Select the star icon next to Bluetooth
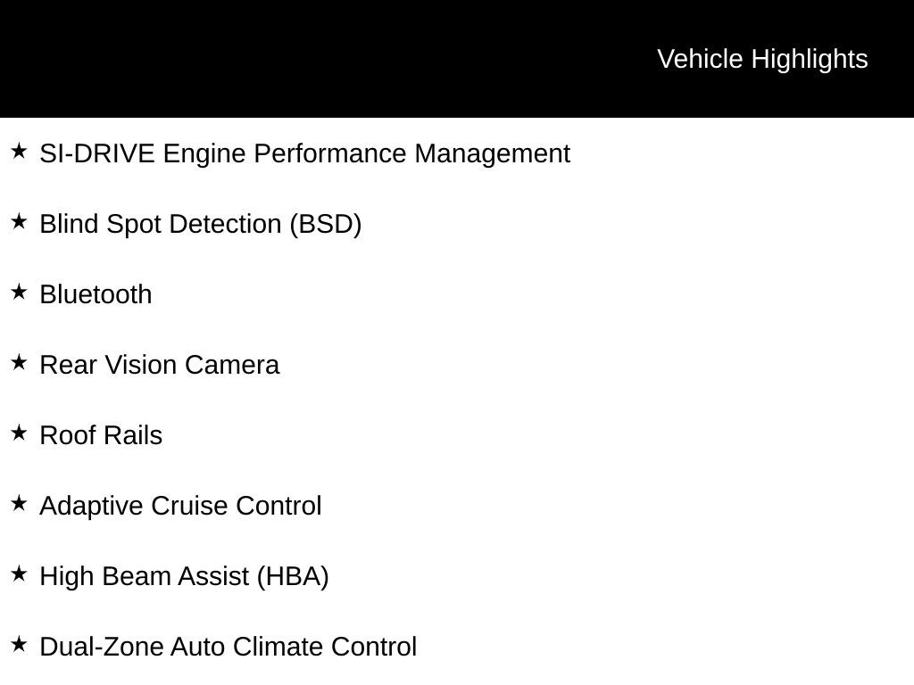Screen dimensions: 914x685 (x=19, y=292)
